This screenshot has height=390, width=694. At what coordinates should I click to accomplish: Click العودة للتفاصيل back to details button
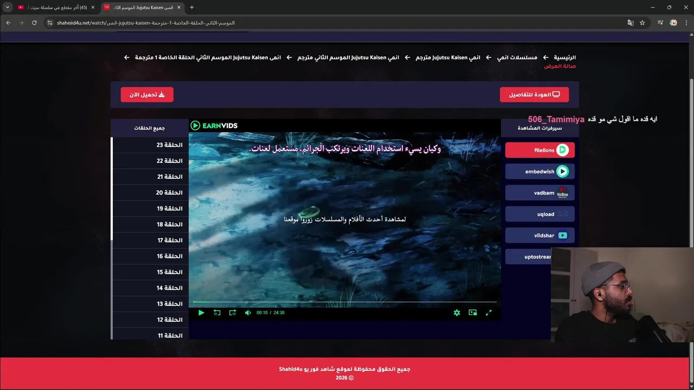click(534, 94)
